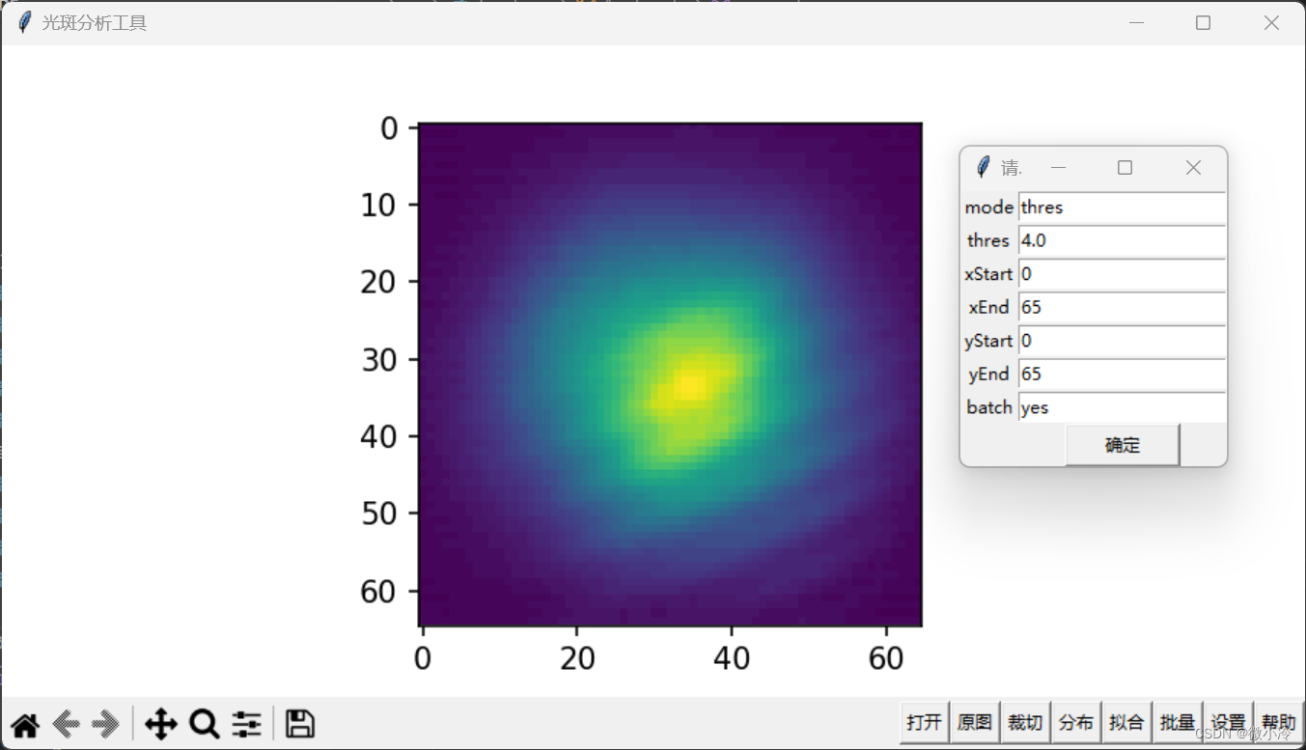The image size is (1306, 750).
Task: Confirm the dialog with the 确定 button
Action: [x=1123, y=445]
